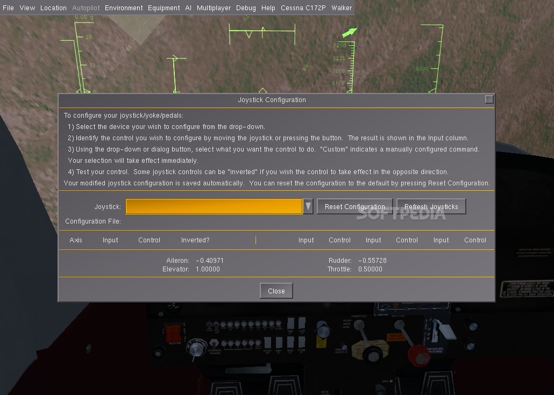Click the Joystick Configuration title bar
This screenshot has height=395, width=554.
(x=272, y=100)
